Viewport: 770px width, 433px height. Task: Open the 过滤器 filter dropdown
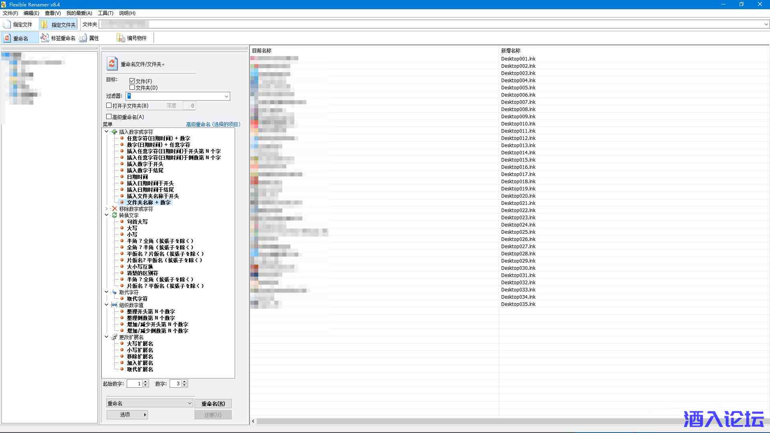point(226,96)
